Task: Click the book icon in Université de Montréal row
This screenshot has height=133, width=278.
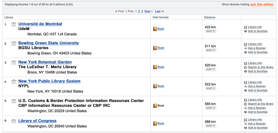Action: [155, 29]
